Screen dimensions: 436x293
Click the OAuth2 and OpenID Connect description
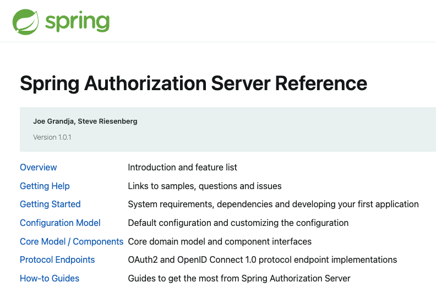point(263,259)
